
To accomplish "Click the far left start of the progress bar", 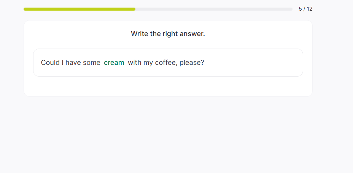I will click(x=25, y=9).
